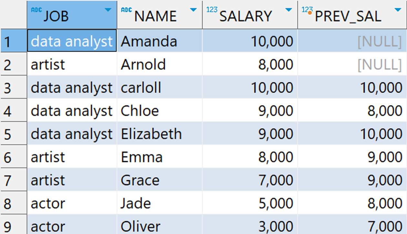
Task: Select row number 8 header
Action: [x=14, y=203]
